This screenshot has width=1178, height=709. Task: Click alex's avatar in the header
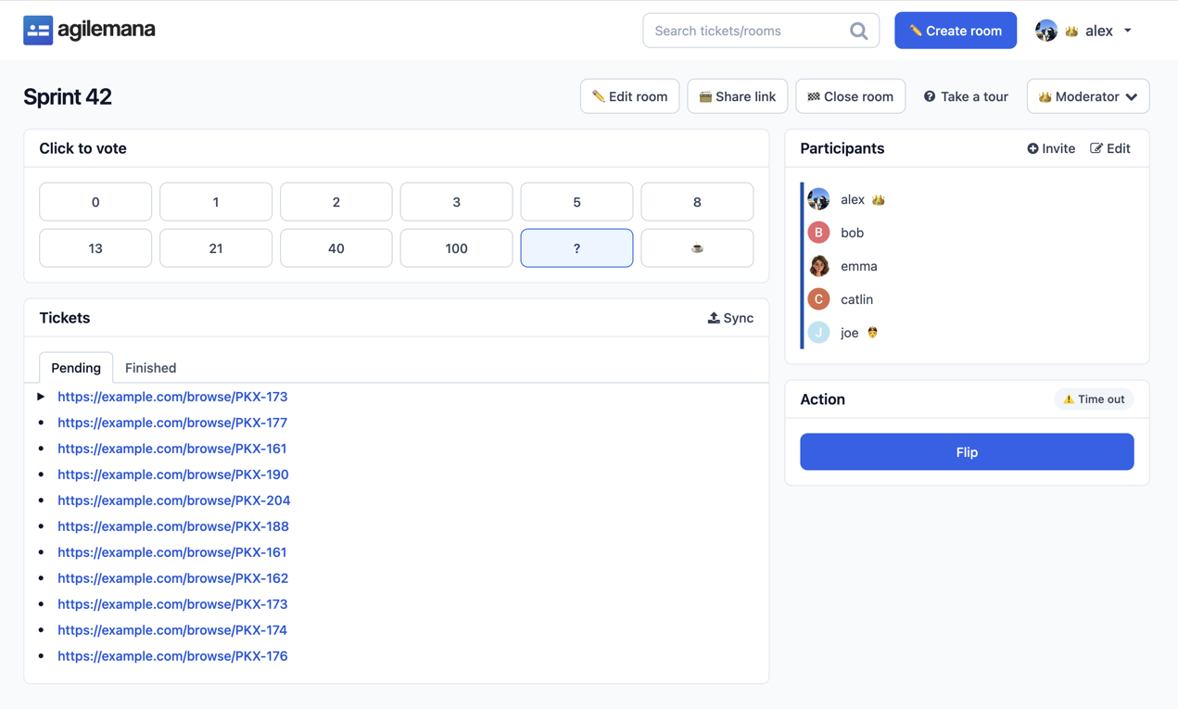(1046, 31)
